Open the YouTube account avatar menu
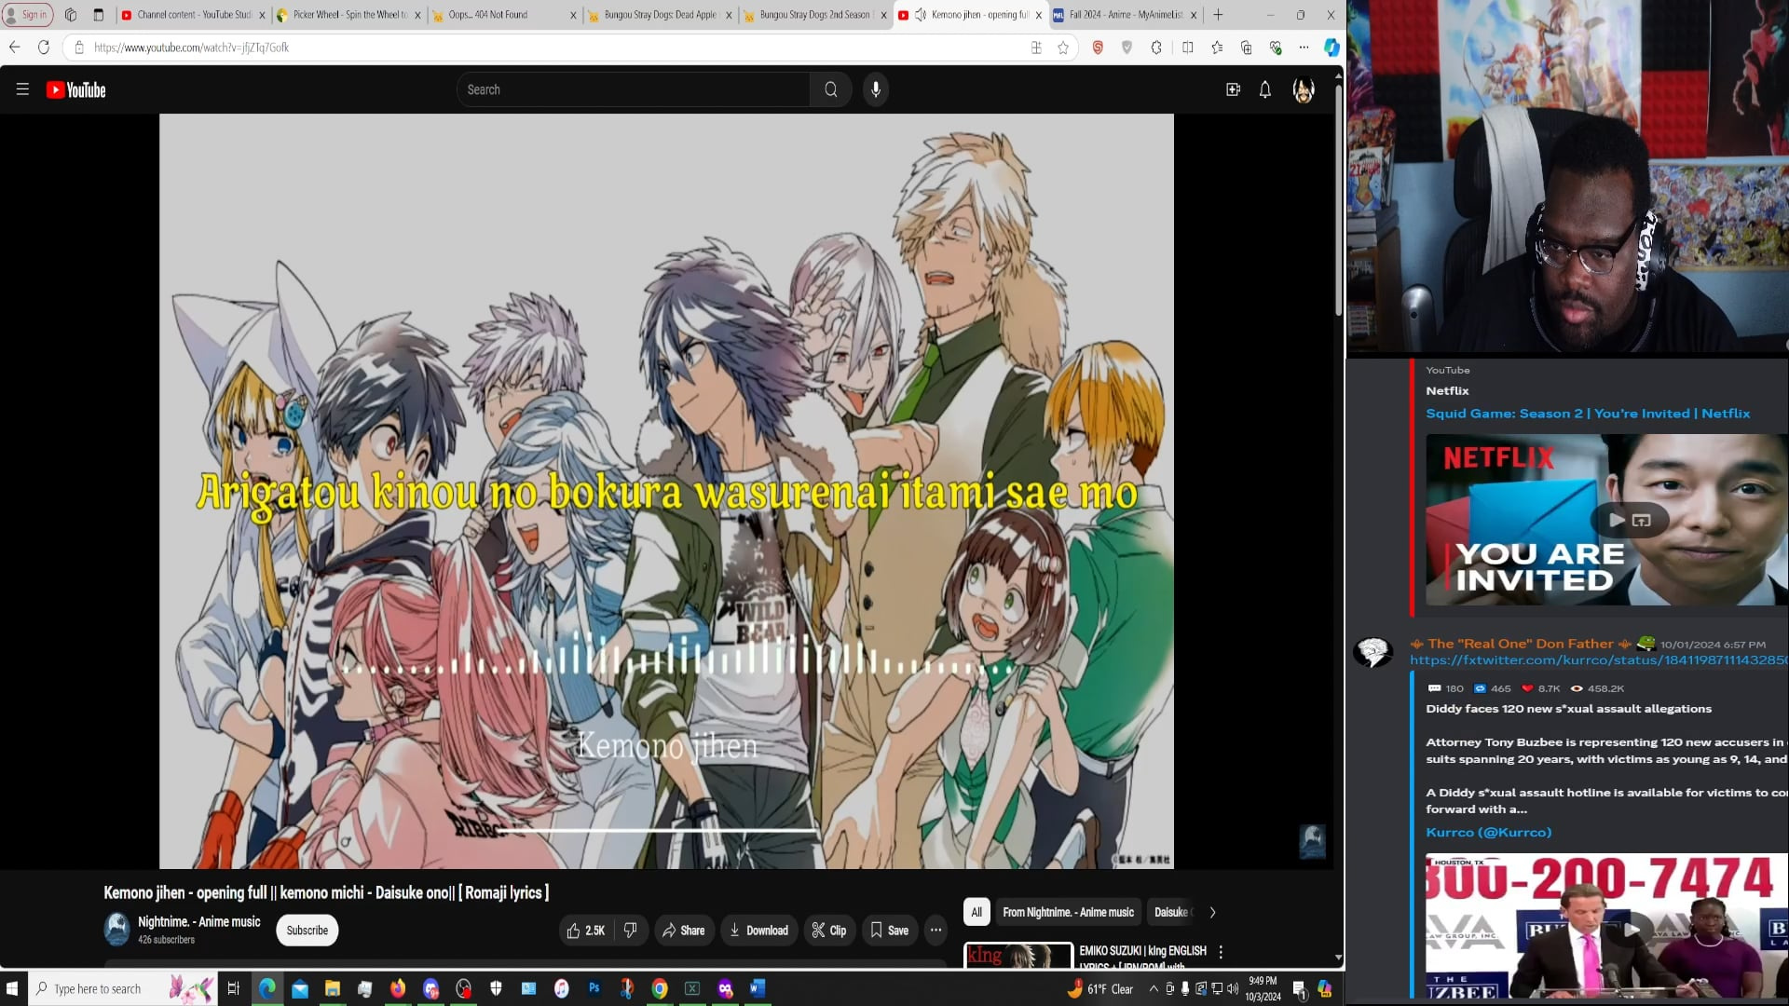The image size is (1789, 1006). click(1304, 89)
